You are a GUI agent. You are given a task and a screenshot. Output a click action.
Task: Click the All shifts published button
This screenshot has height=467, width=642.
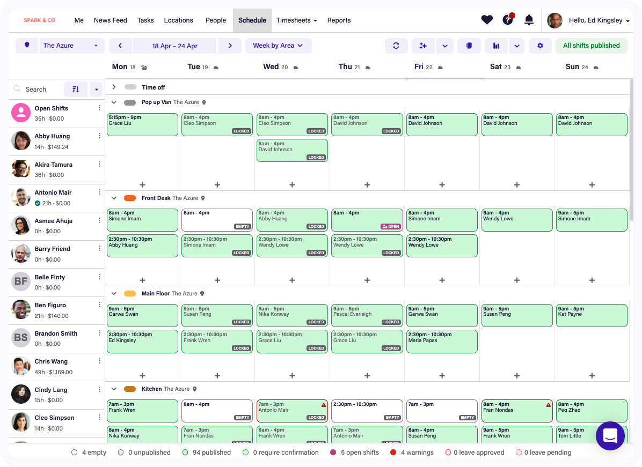coord(591,46)
